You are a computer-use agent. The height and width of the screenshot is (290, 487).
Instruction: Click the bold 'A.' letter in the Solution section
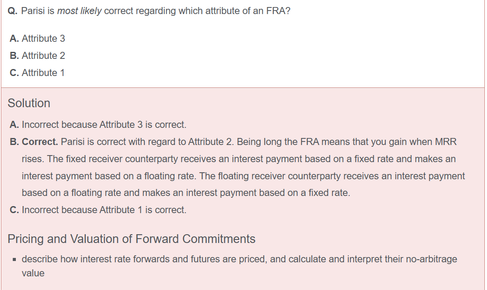point(14,125)
